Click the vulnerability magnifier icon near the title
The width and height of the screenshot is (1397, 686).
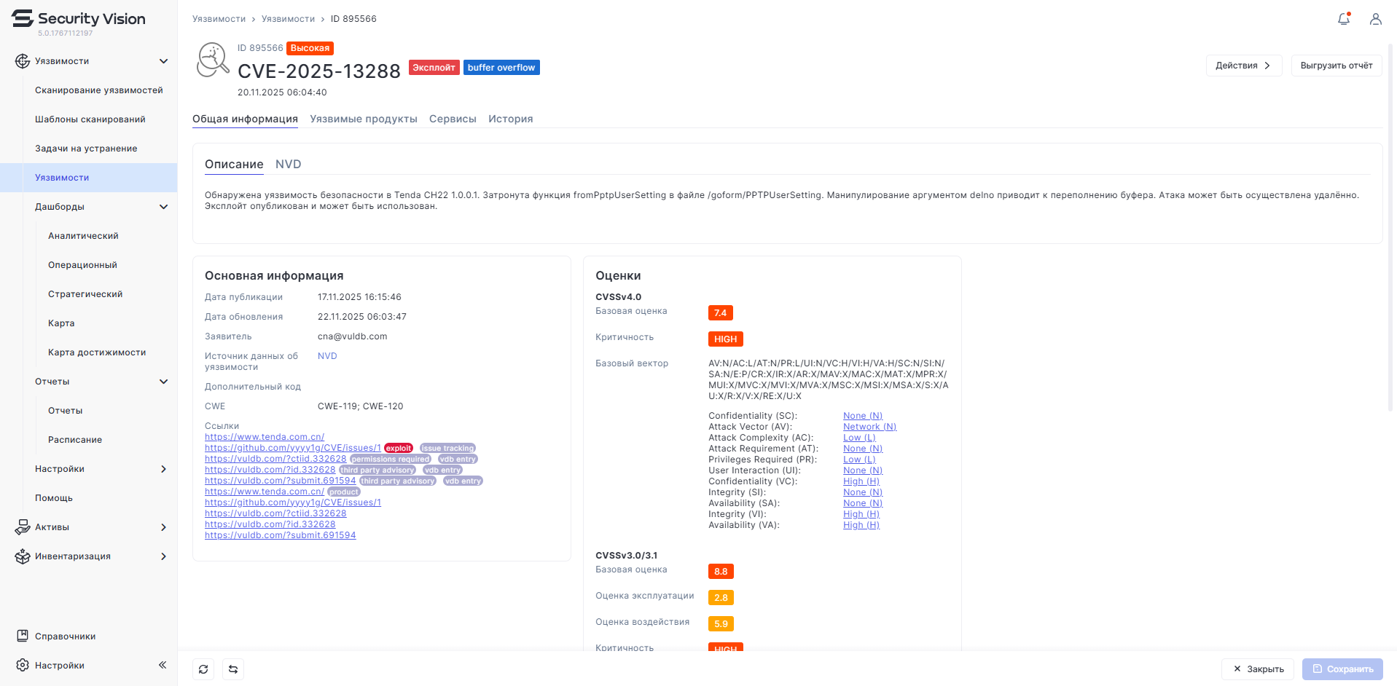coord(213,60)
